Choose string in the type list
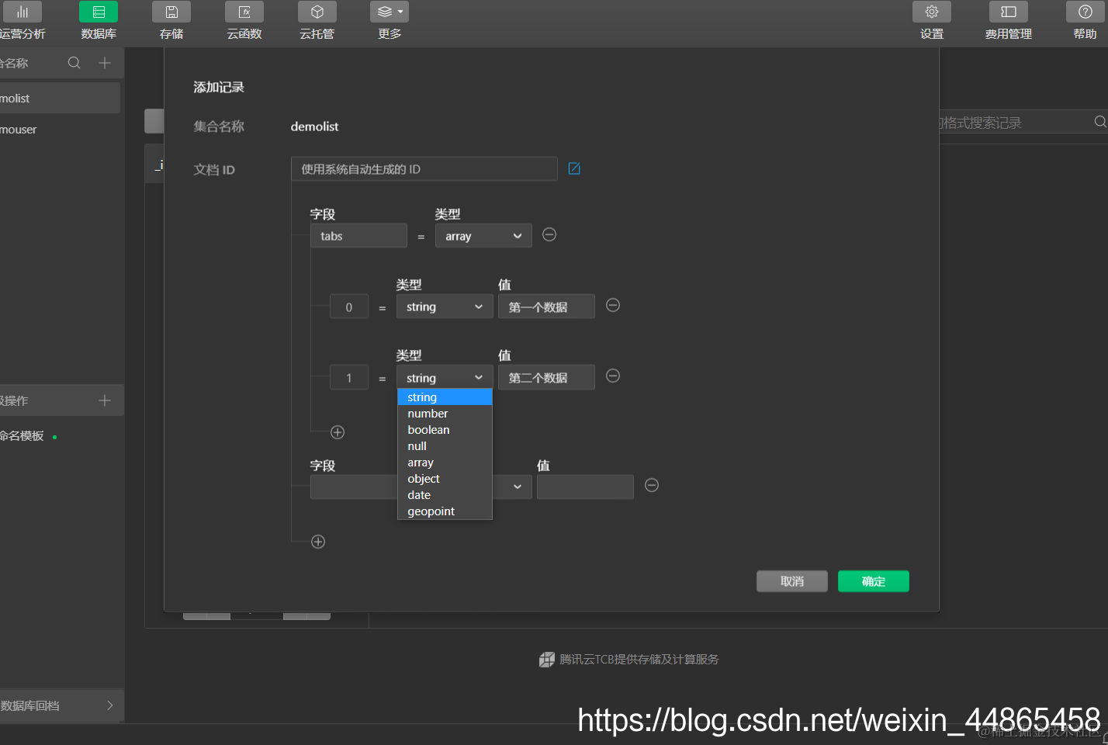The image size is (1108, 745). pos(445,397)
